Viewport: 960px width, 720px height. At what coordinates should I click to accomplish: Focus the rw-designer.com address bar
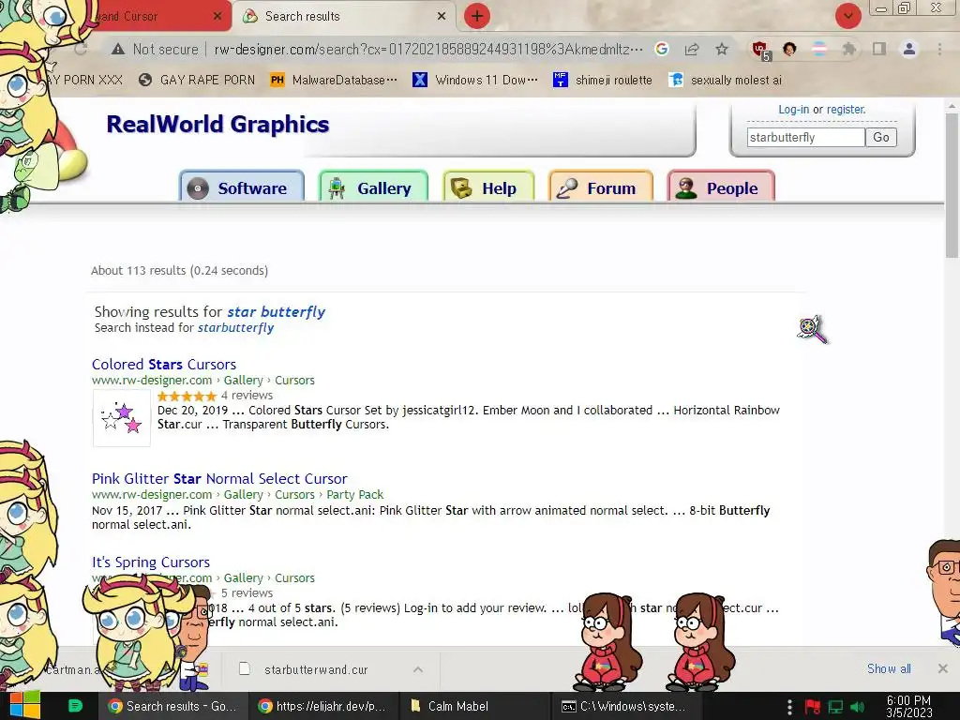(x=428, y=50)
